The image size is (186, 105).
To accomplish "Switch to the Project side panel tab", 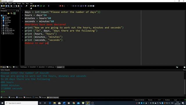I will tap(9, 67).
